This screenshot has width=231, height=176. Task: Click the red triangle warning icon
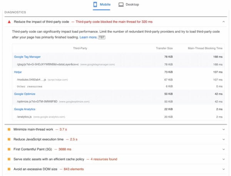pos(9,22)
